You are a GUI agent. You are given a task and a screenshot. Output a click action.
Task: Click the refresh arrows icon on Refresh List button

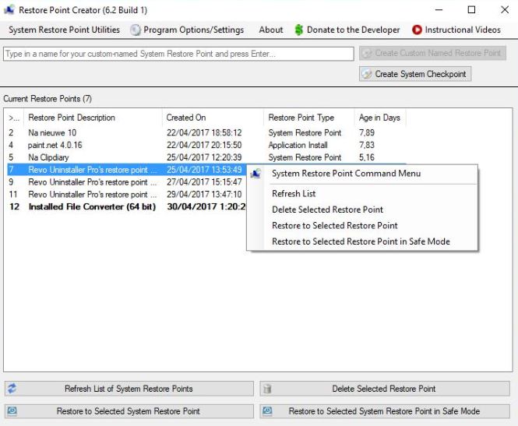tap(12, 388)
